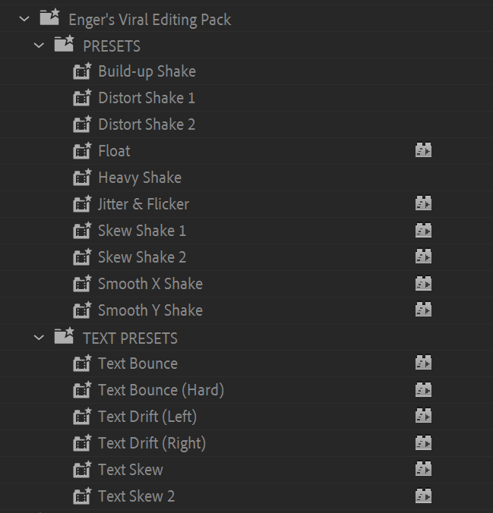Collapse the PRESETS folder chevron
Image resolution: width=493 pixels, height=513 pixels.
pyautogui.click(x=40, y=46)
